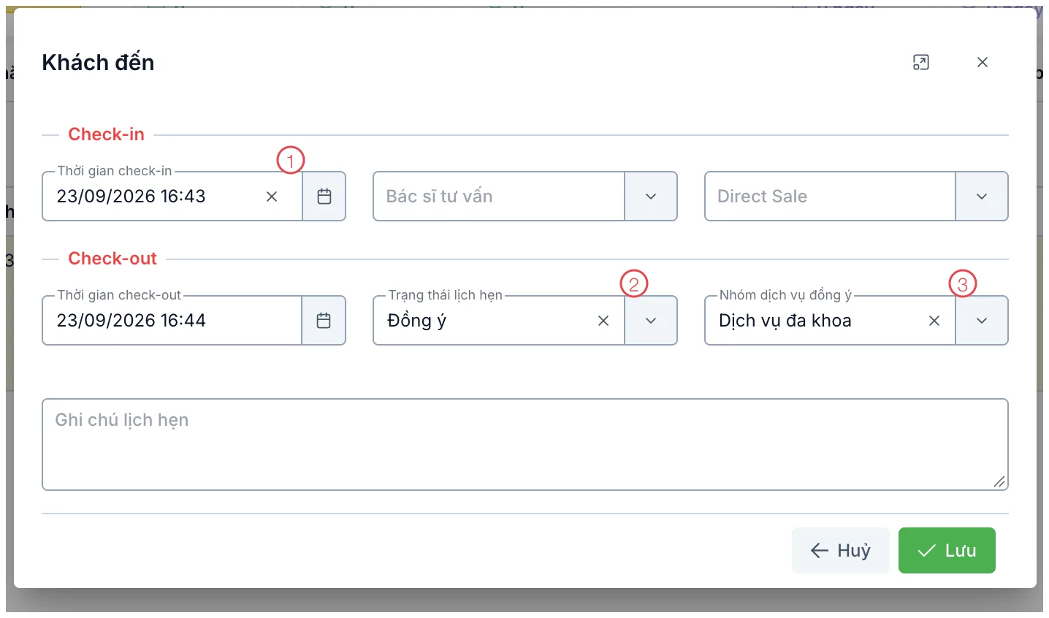Click the Đồng ý status value
This screenshot has width=1049, height=618.
coord(417,321)
